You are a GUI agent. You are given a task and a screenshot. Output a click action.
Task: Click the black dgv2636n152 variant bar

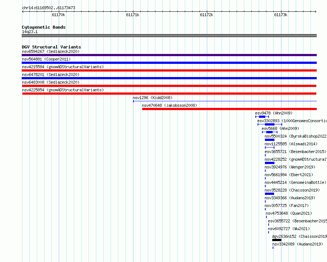[x=277, y=240]
